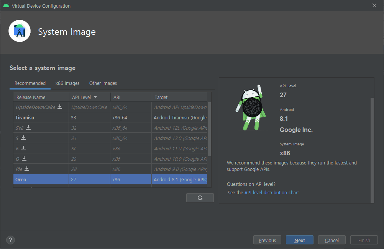384x249 pixels.
Task: Sort by Release Name column header
Action: point(41,97)
